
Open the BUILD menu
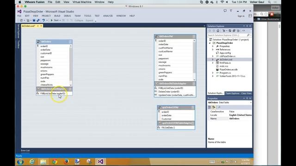click(57, 16)
